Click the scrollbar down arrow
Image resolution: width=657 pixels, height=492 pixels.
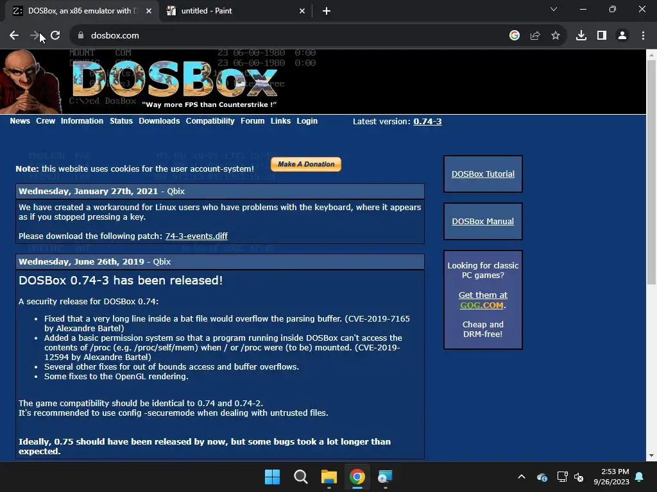tap(651, 455)
